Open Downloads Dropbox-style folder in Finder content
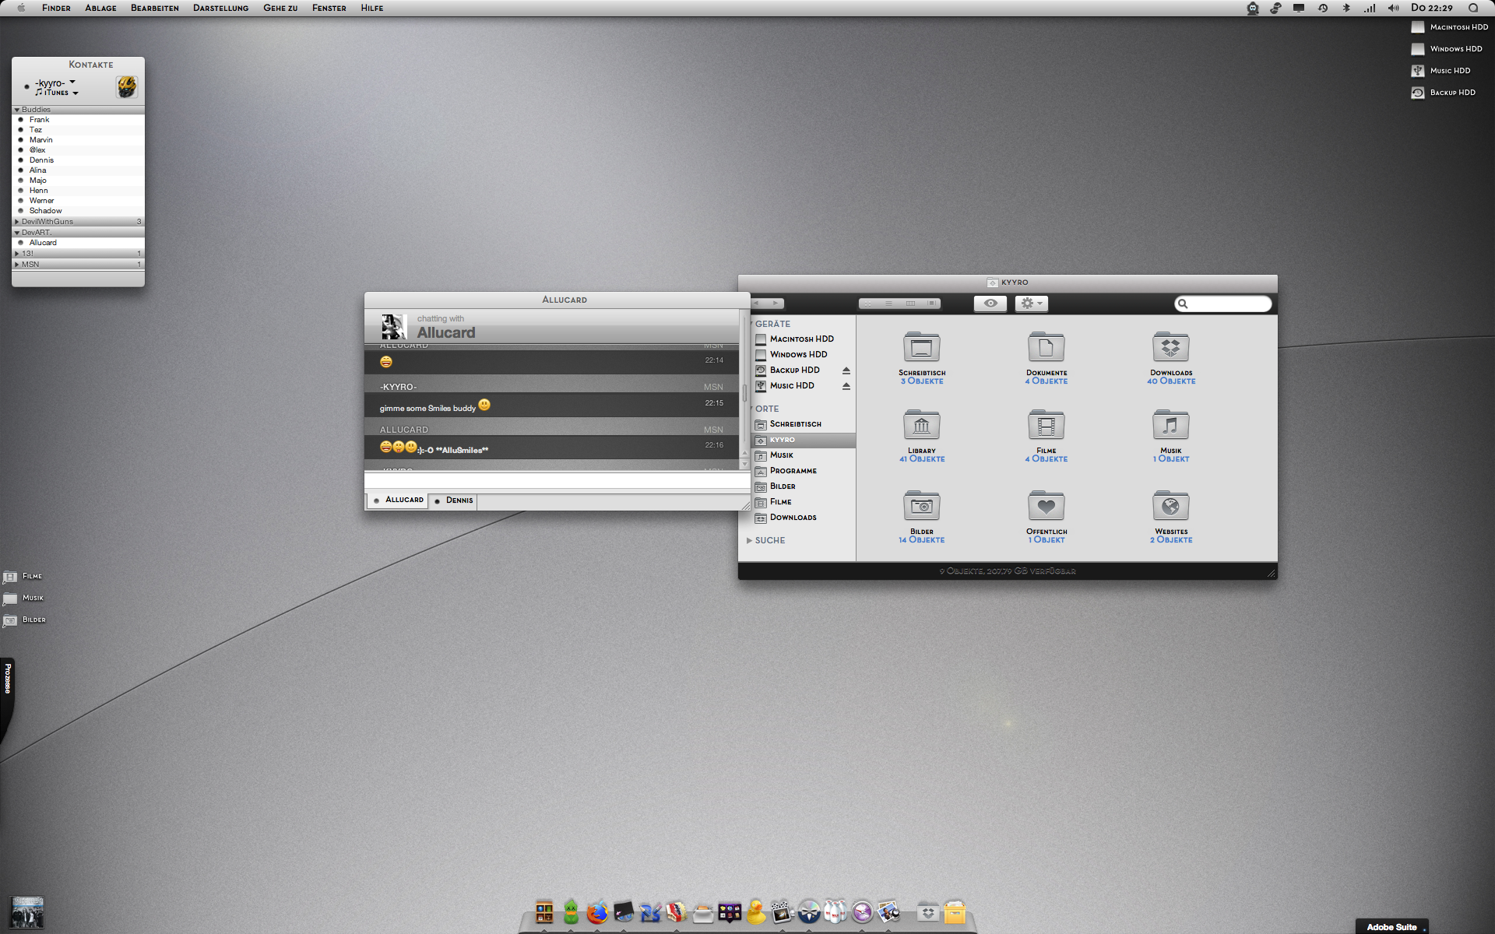 1171,347
